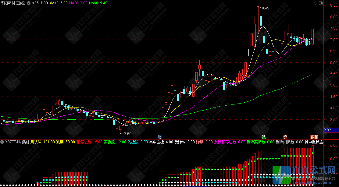Click the 反弹闪板数: 0.00 value
339x187 pixels.
tap(290, 142)
